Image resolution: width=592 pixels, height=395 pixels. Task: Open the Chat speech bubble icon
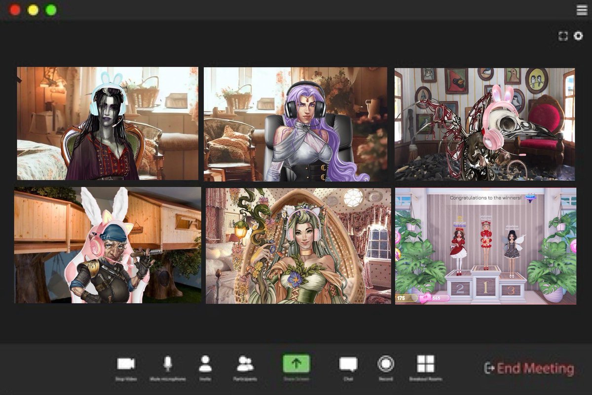[348, 364]
